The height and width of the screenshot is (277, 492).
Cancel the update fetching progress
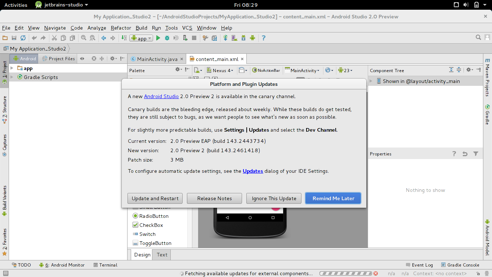point(376,273)
